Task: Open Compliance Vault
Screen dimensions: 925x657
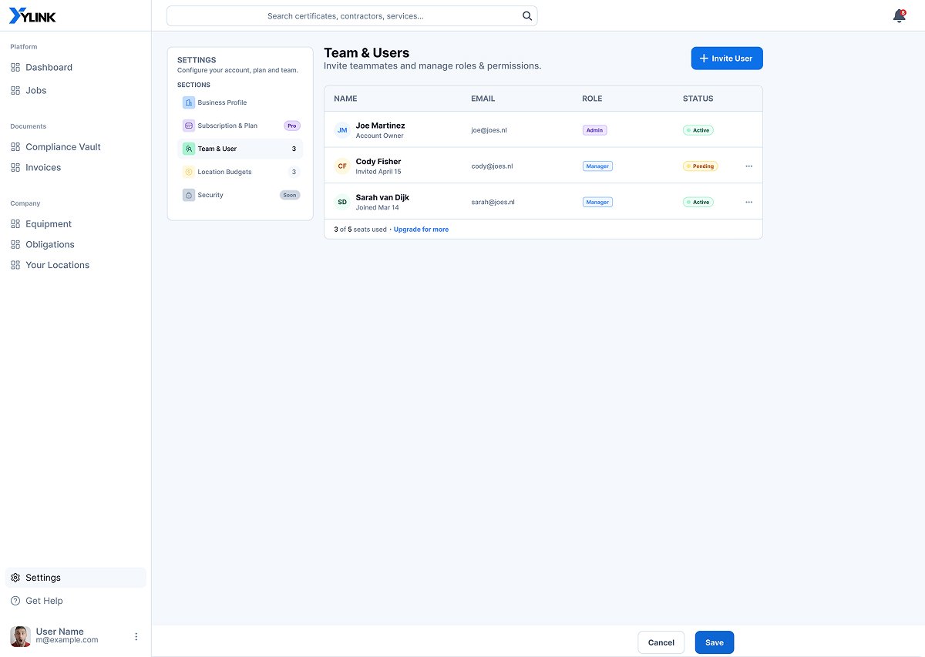Action: point(63,146)
